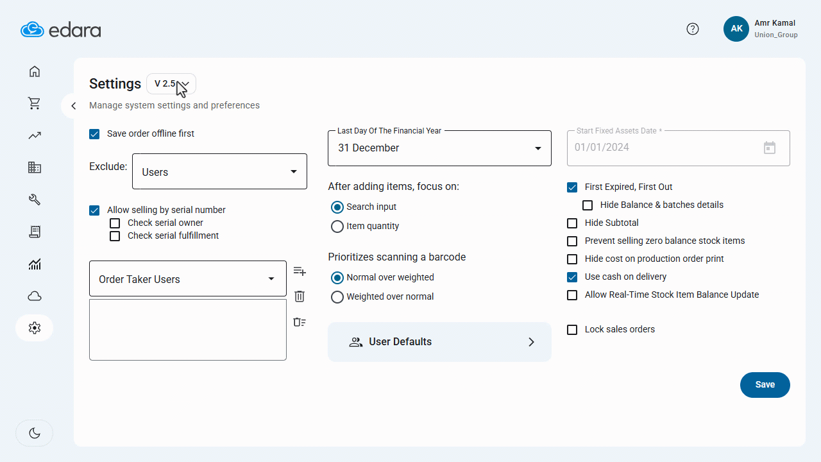Click the edara logo
This screenshot has width=821, height=462.
pos(61,30)
